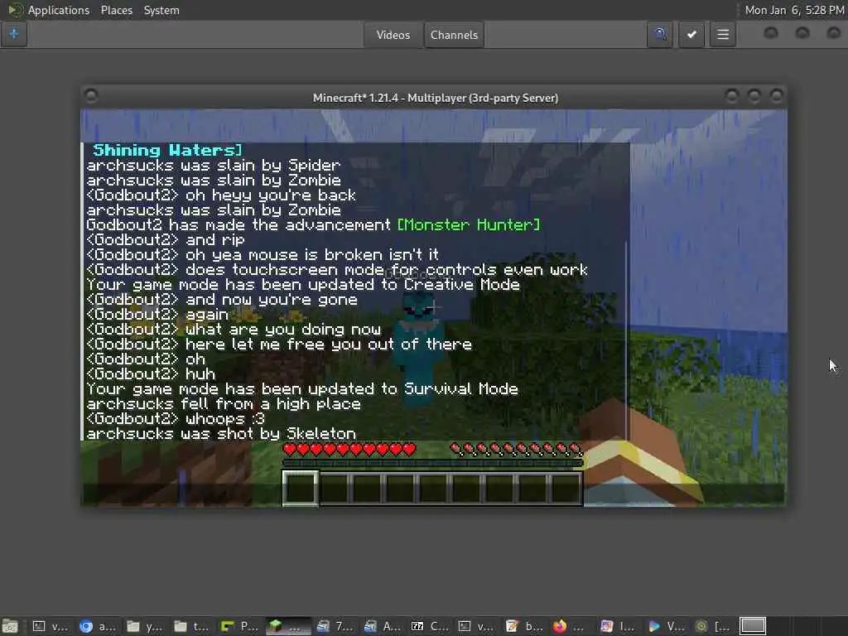Click 'updated to Survival Mode' message
Image resolution: width=848 pixels, height=636 pixels.
point(302,388)
